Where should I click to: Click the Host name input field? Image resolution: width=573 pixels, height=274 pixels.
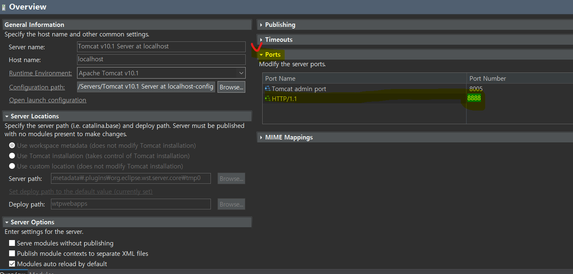click(161, 60)
